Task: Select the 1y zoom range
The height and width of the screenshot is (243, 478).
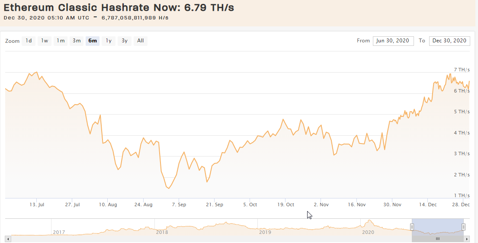Action: [109, 41]
